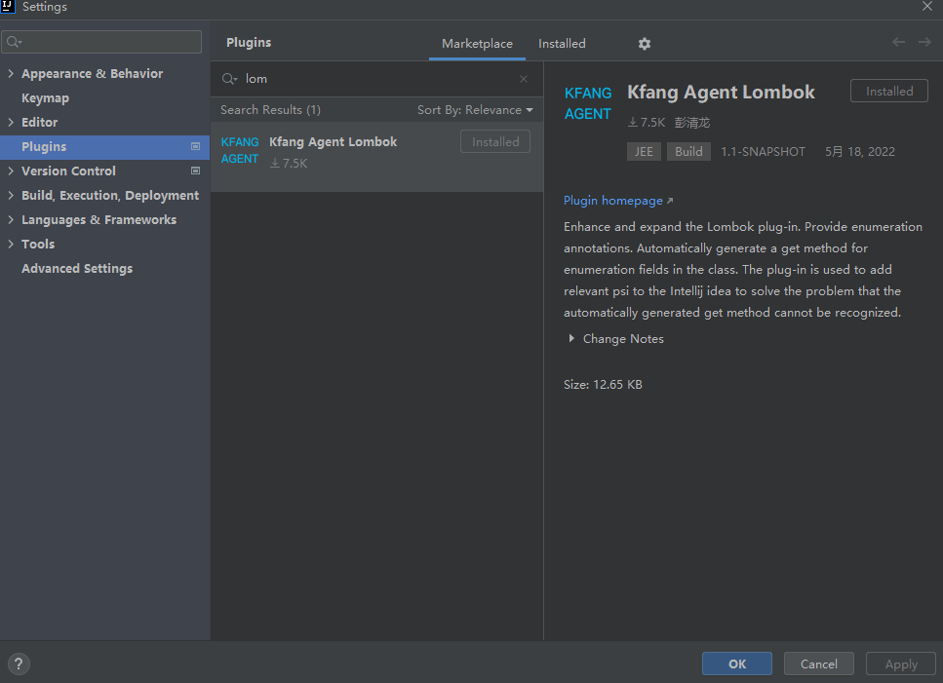
Task: Select the Marketplace tab
Action: coord(477,44)
